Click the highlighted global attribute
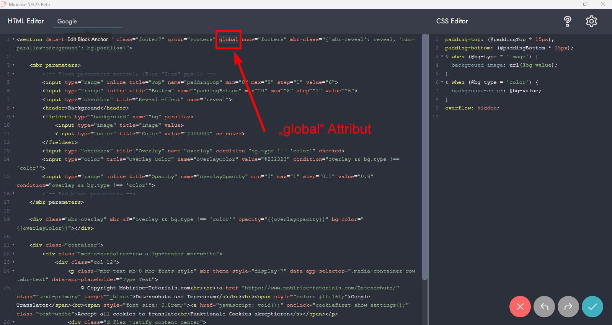 228,39
